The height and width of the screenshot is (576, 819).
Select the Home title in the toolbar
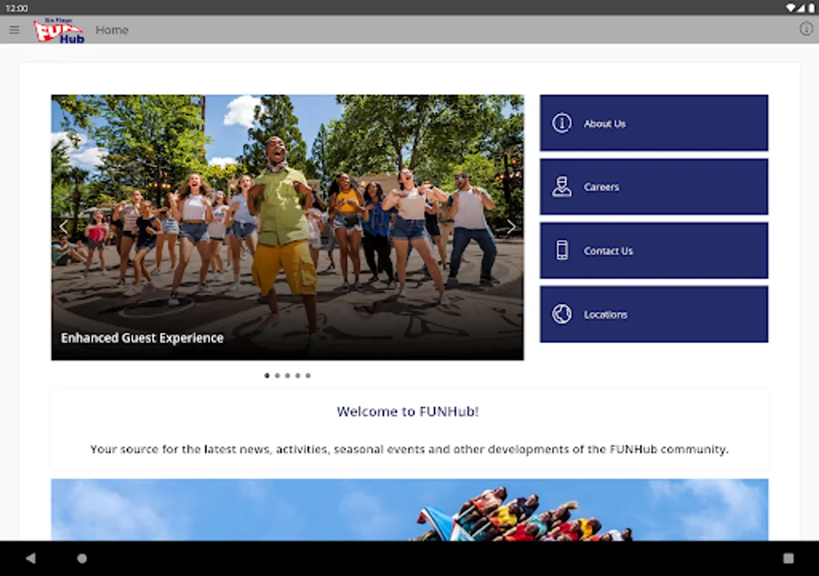tap(112, 29)
